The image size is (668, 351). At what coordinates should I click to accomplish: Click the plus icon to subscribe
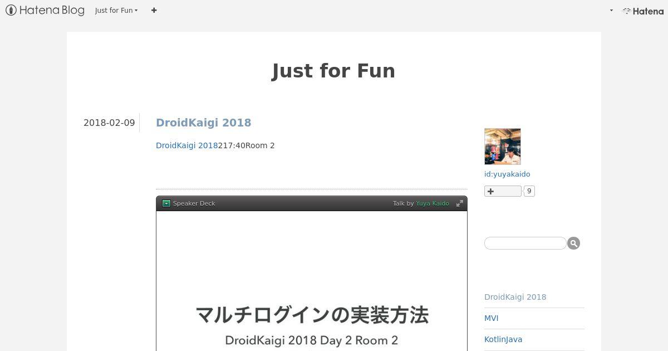click(154, 10)
